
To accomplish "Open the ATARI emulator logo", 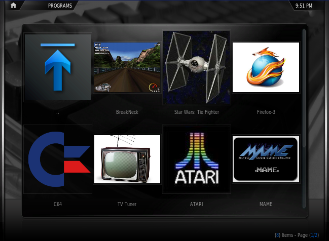I will 197,159.
